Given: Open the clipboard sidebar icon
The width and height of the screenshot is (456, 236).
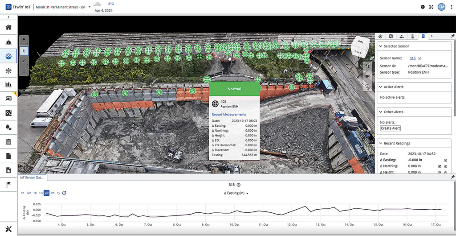Looking at the screenshot, I should 8,142.
